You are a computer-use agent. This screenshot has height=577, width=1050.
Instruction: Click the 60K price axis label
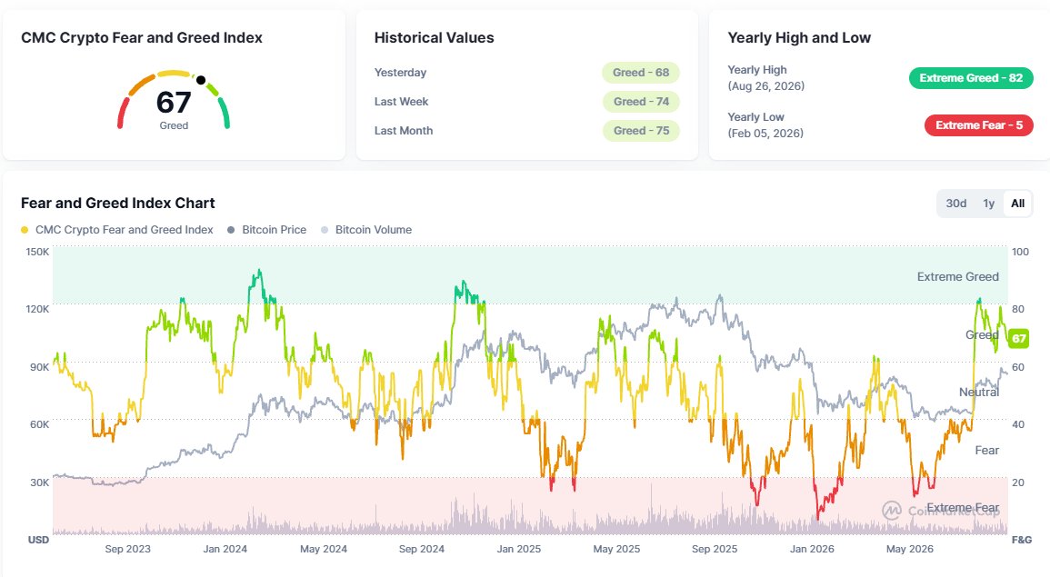pyautogui.click(x=39, y=424)
